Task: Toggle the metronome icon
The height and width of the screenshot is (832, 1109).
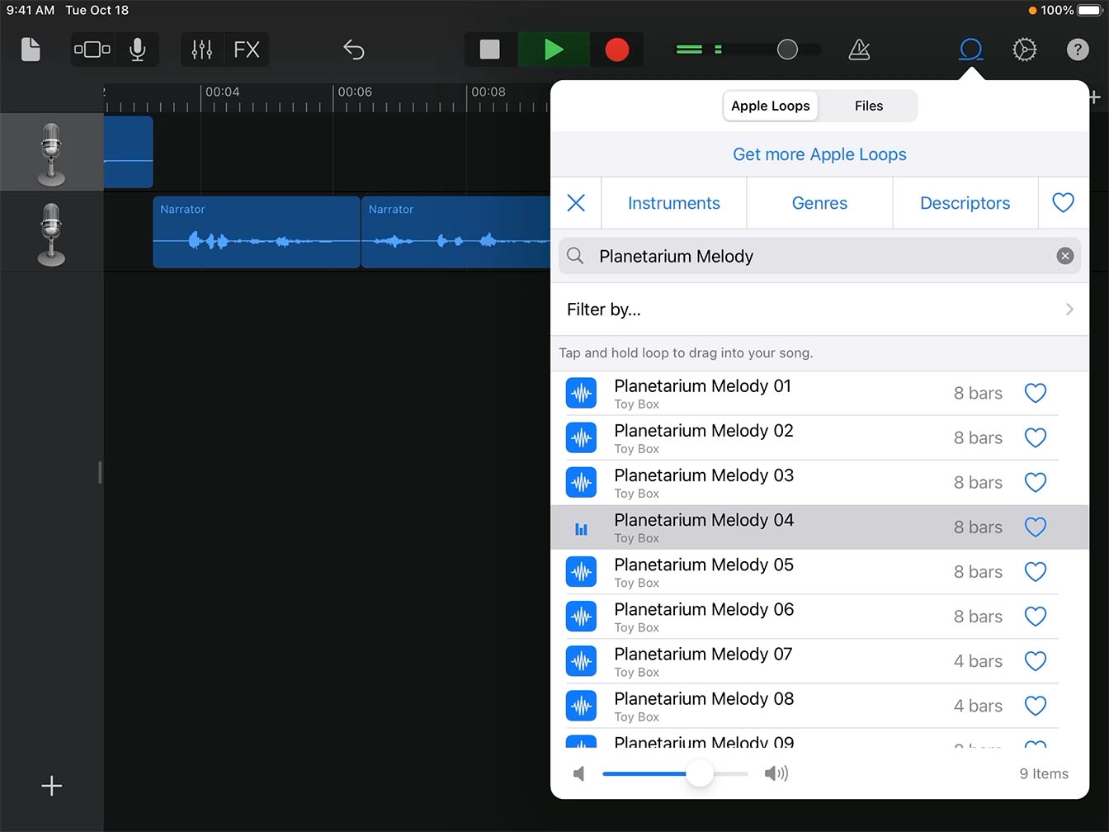Action: click(859, 50)
